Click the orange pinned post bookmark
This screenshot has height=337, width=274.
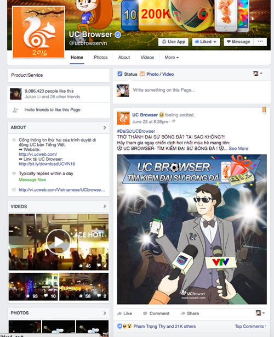[264, 110]
